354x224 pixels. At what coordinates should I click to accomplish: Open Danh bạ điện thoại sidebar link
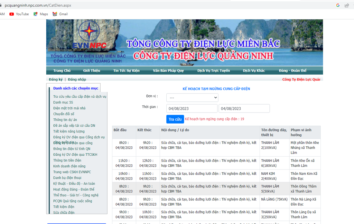coord(67,178)
